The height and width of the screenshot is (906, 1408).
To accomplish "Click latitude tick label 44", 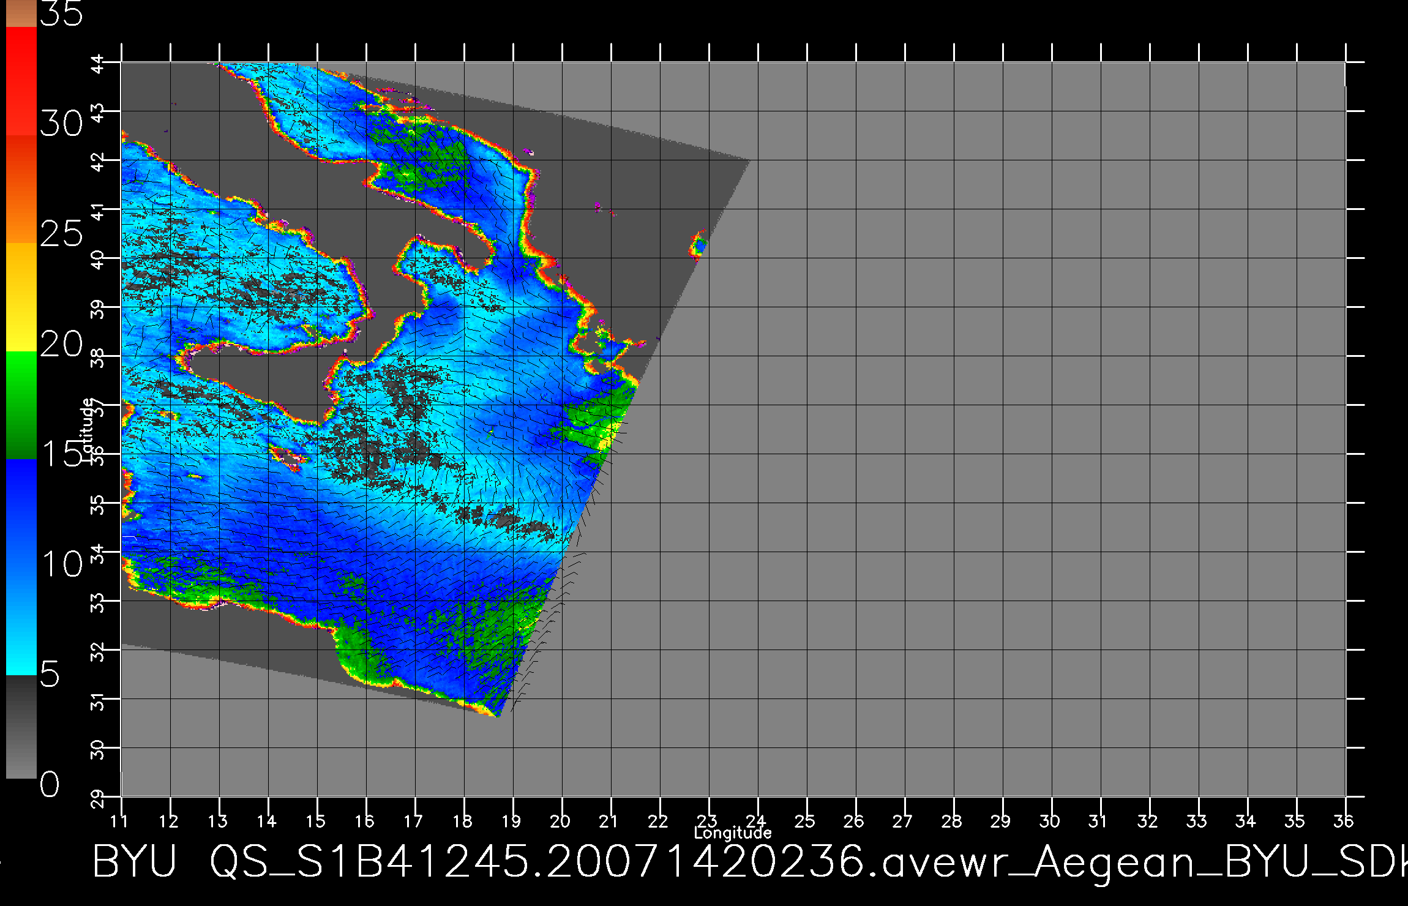I will [97, 64].
